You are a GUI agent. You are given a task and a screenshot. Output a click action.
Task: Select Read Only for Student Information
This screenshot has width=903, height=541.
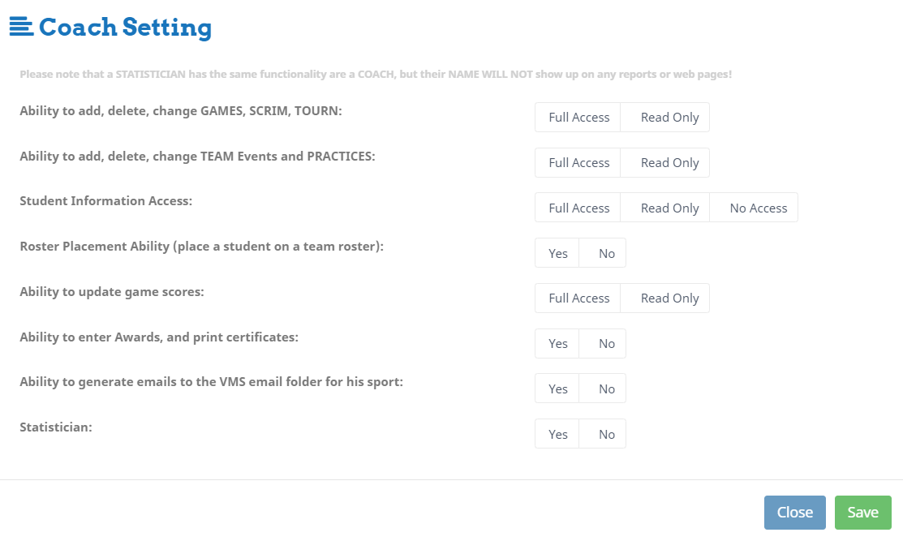pos(669,208)
